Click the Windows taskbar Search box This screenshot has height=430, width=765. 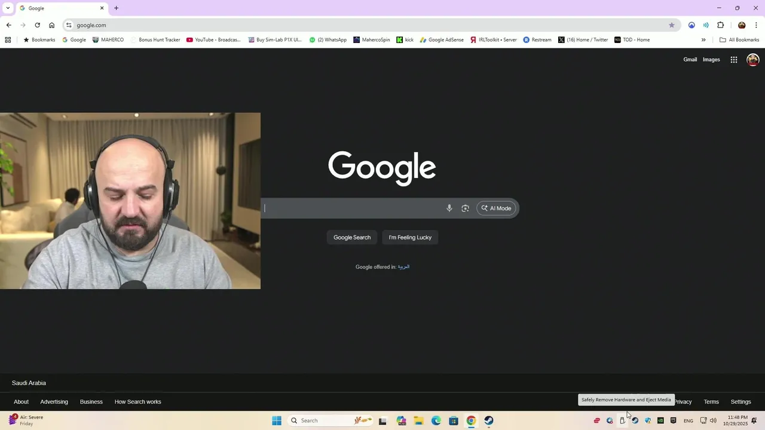[x=331, y=420]
